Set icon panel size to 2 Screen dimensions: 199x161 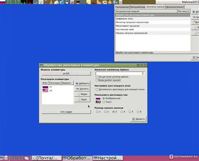tap(105, 112)
